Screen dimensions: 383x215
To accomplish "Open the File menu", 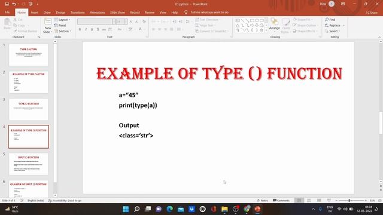I will (x=7, y=12).
